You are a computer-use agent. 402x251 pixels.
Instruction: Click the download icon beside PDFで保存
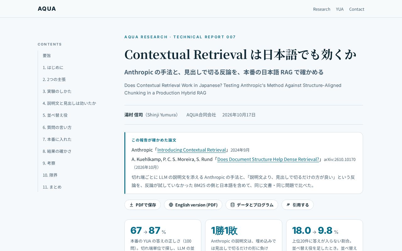pyautogui.click(x=131, y=205)
